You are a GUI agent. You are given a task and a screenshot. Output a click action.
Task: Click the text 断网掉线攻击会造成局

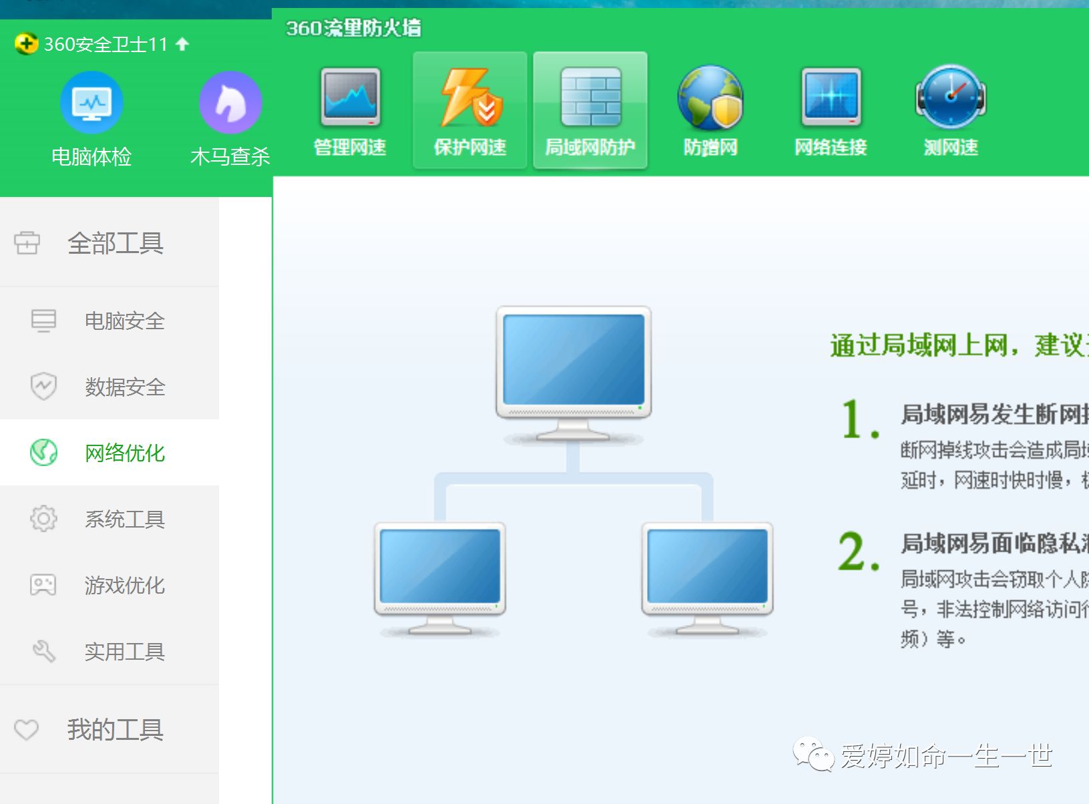pos(995,450)
